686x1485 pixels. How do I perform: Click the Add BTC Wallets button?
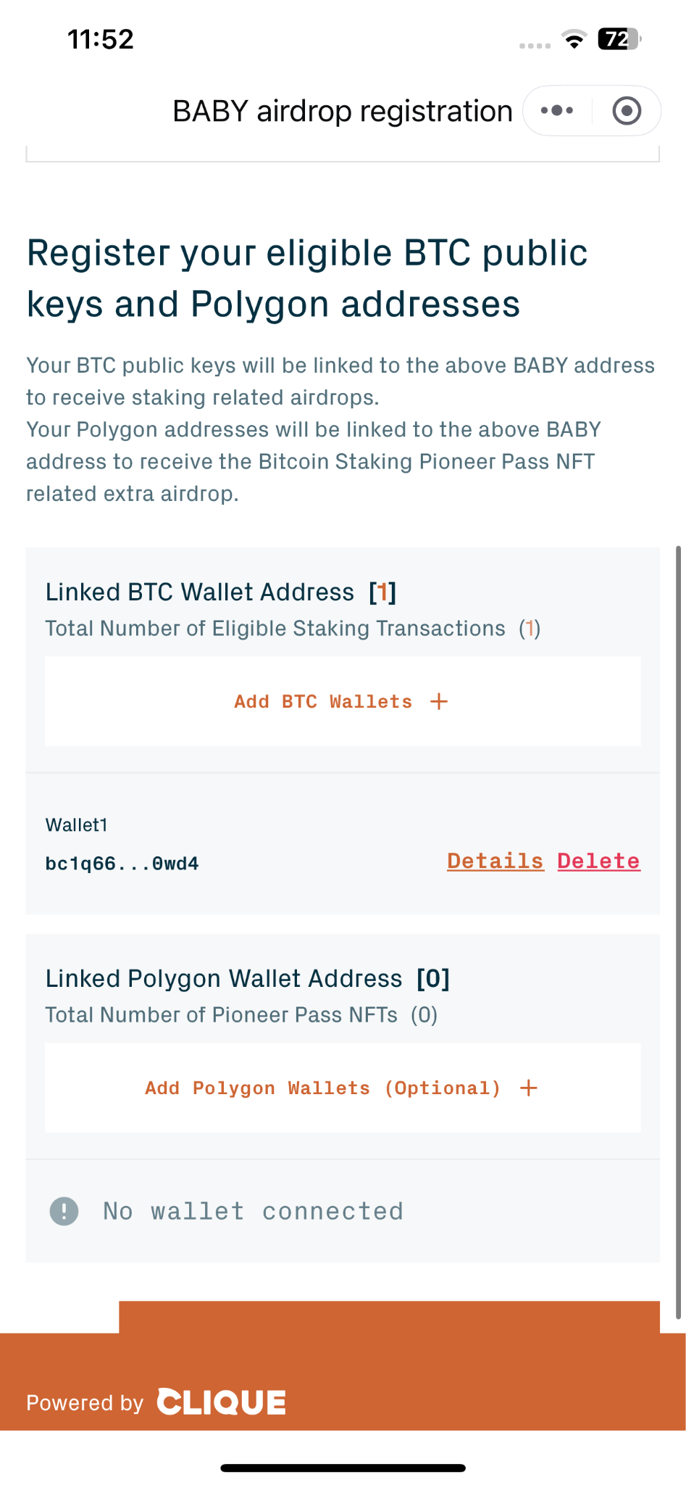(343, 701)
